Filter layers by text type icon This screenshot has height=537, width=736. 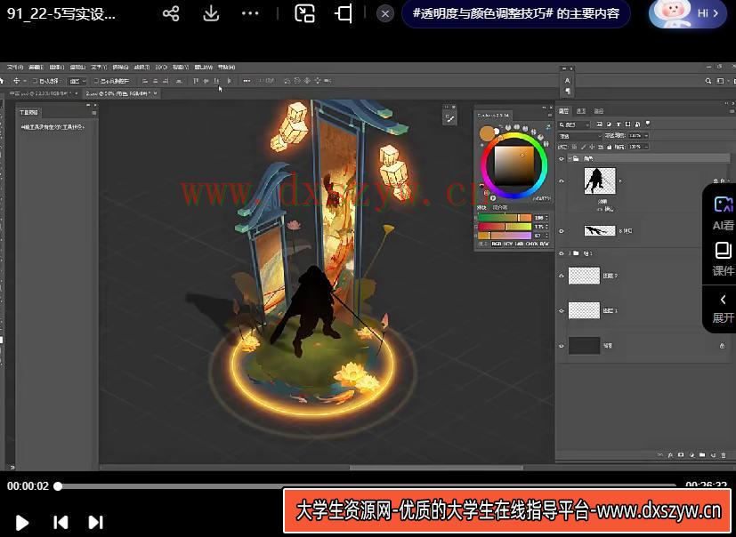[619, 124]
